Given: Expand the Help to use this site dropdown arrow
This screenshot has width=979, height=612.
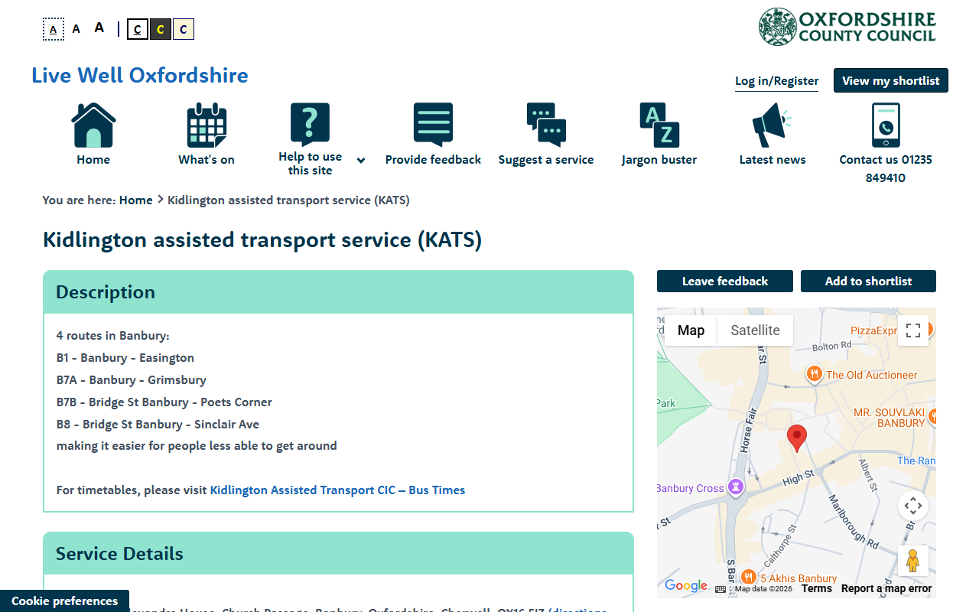Looking at the screenshot, I should (361, 161).
